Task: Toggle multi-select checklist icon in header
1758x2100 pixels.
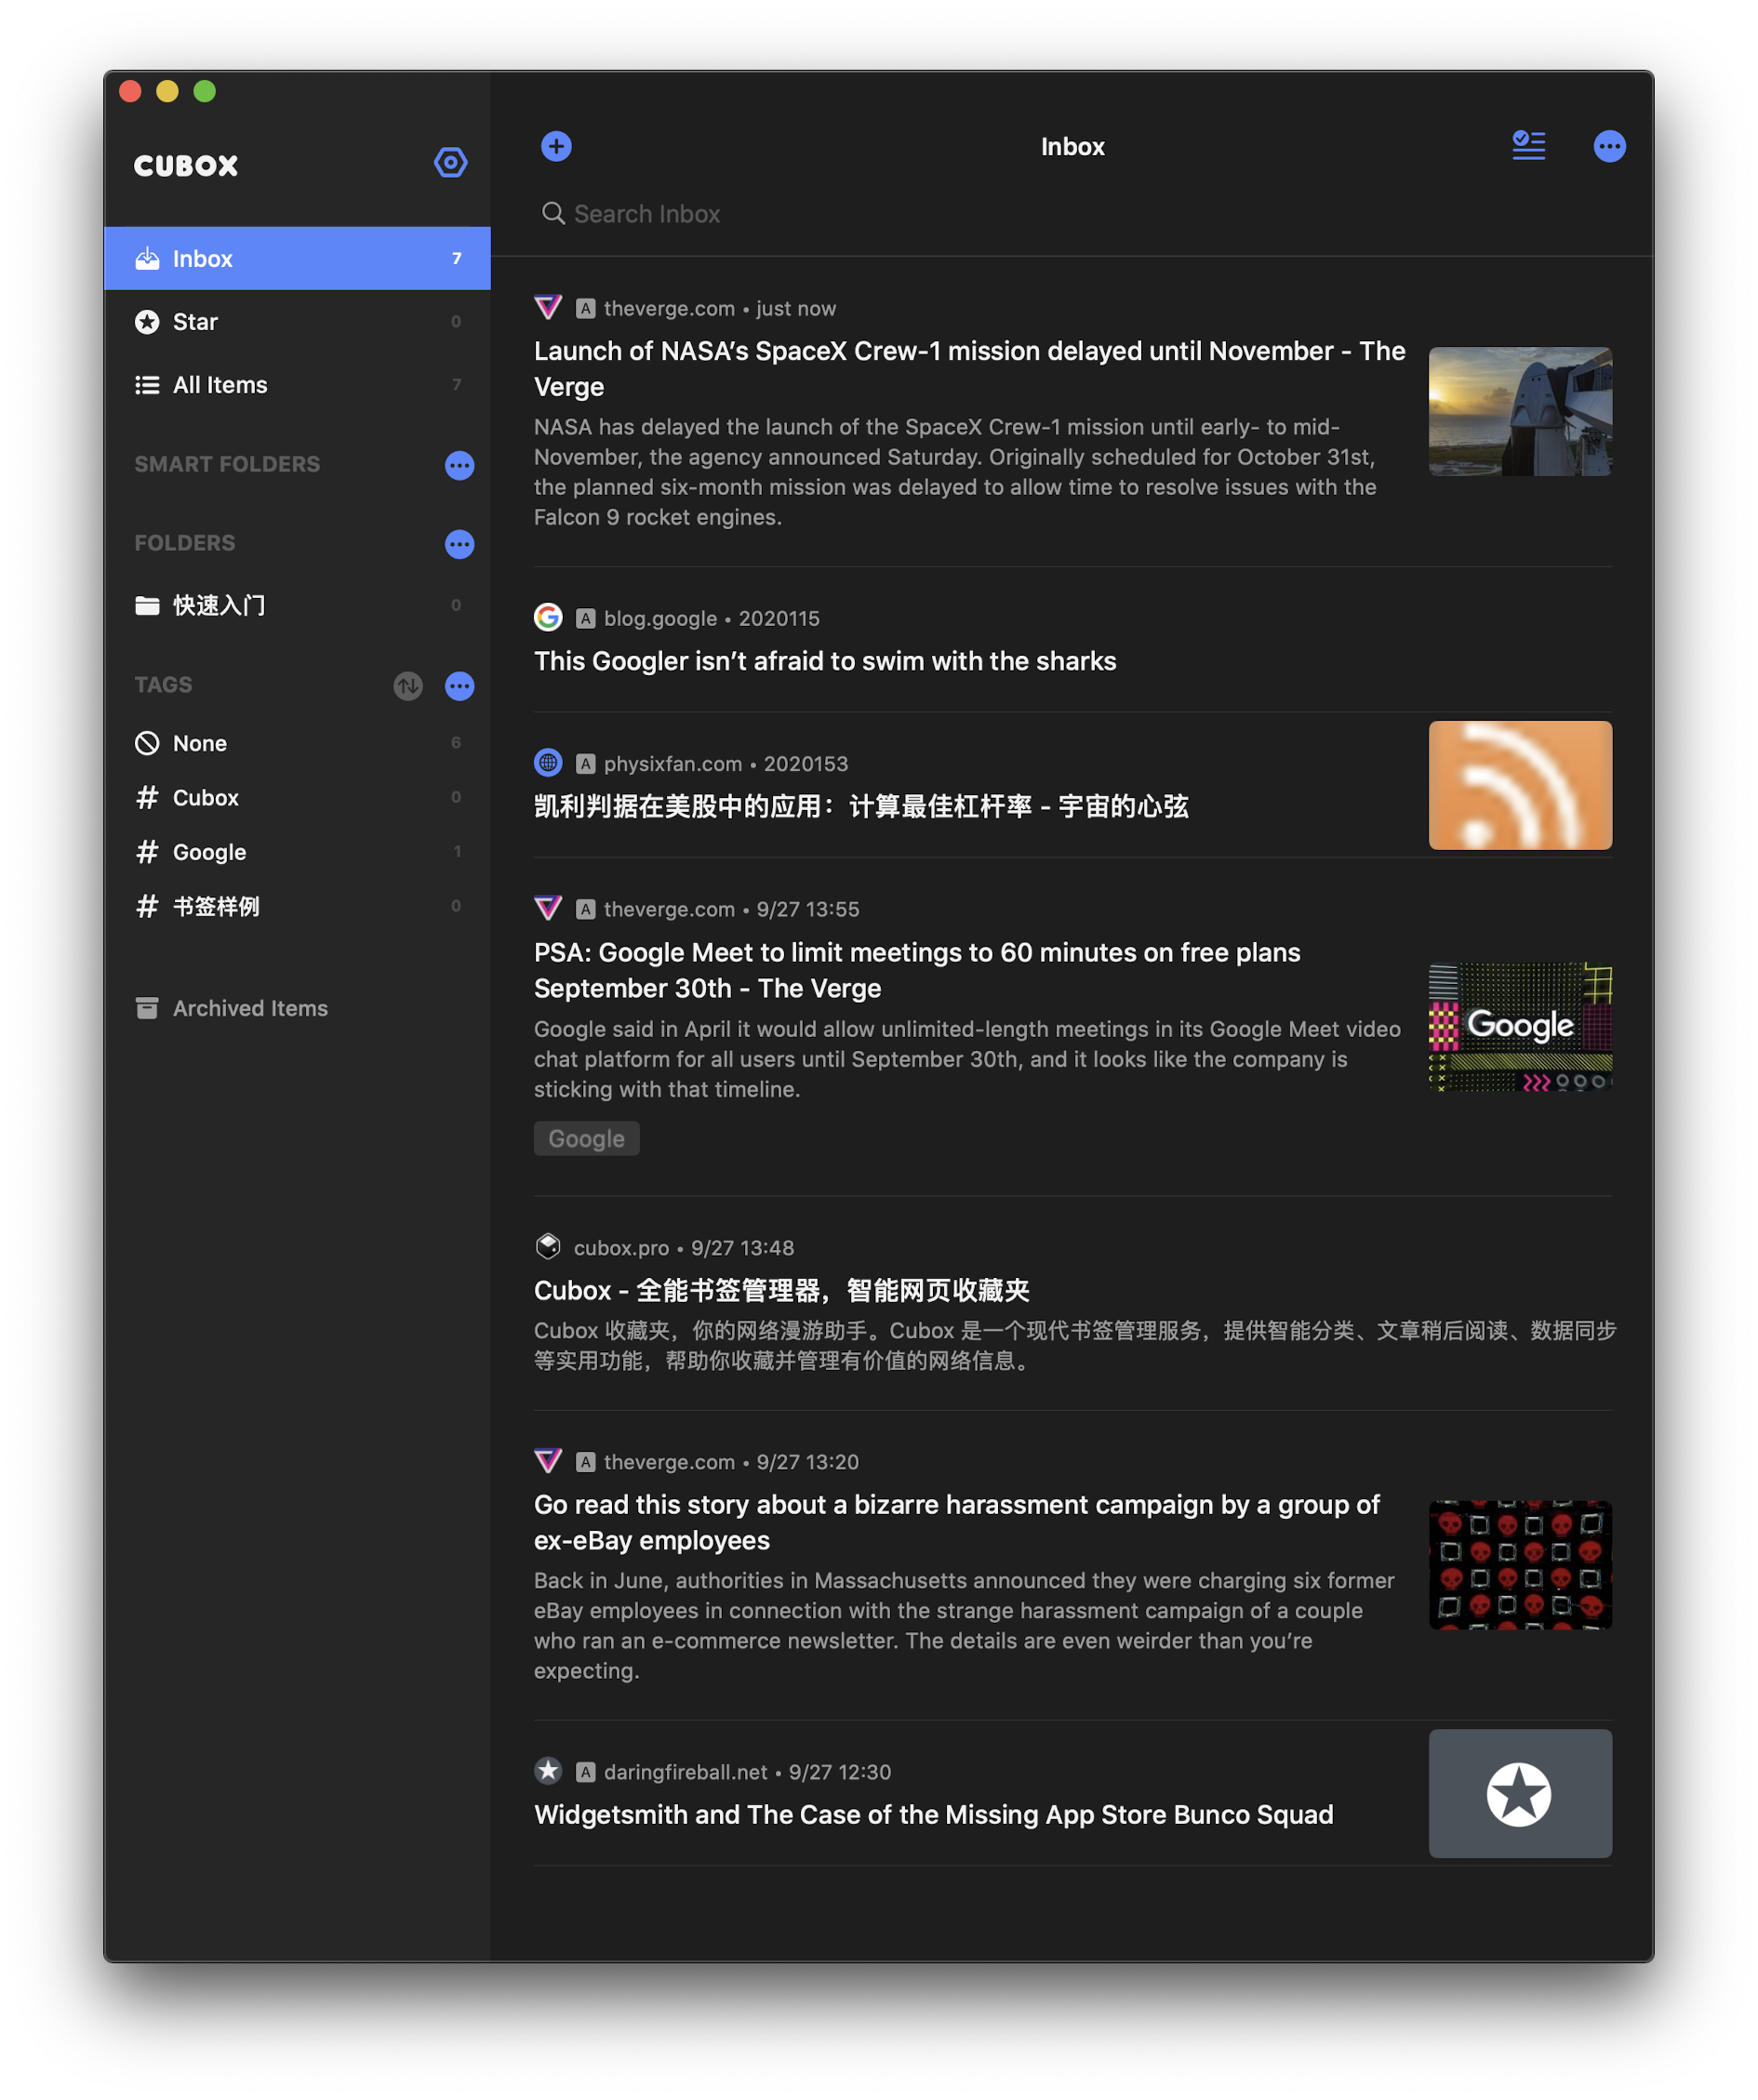Action: coord(1528,146)
